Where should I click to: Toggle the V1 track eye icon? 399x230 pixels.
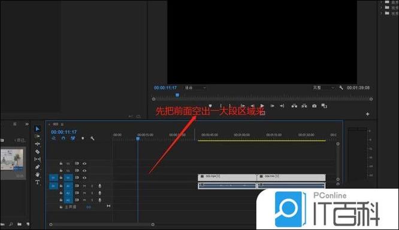[x=84, y=177]
